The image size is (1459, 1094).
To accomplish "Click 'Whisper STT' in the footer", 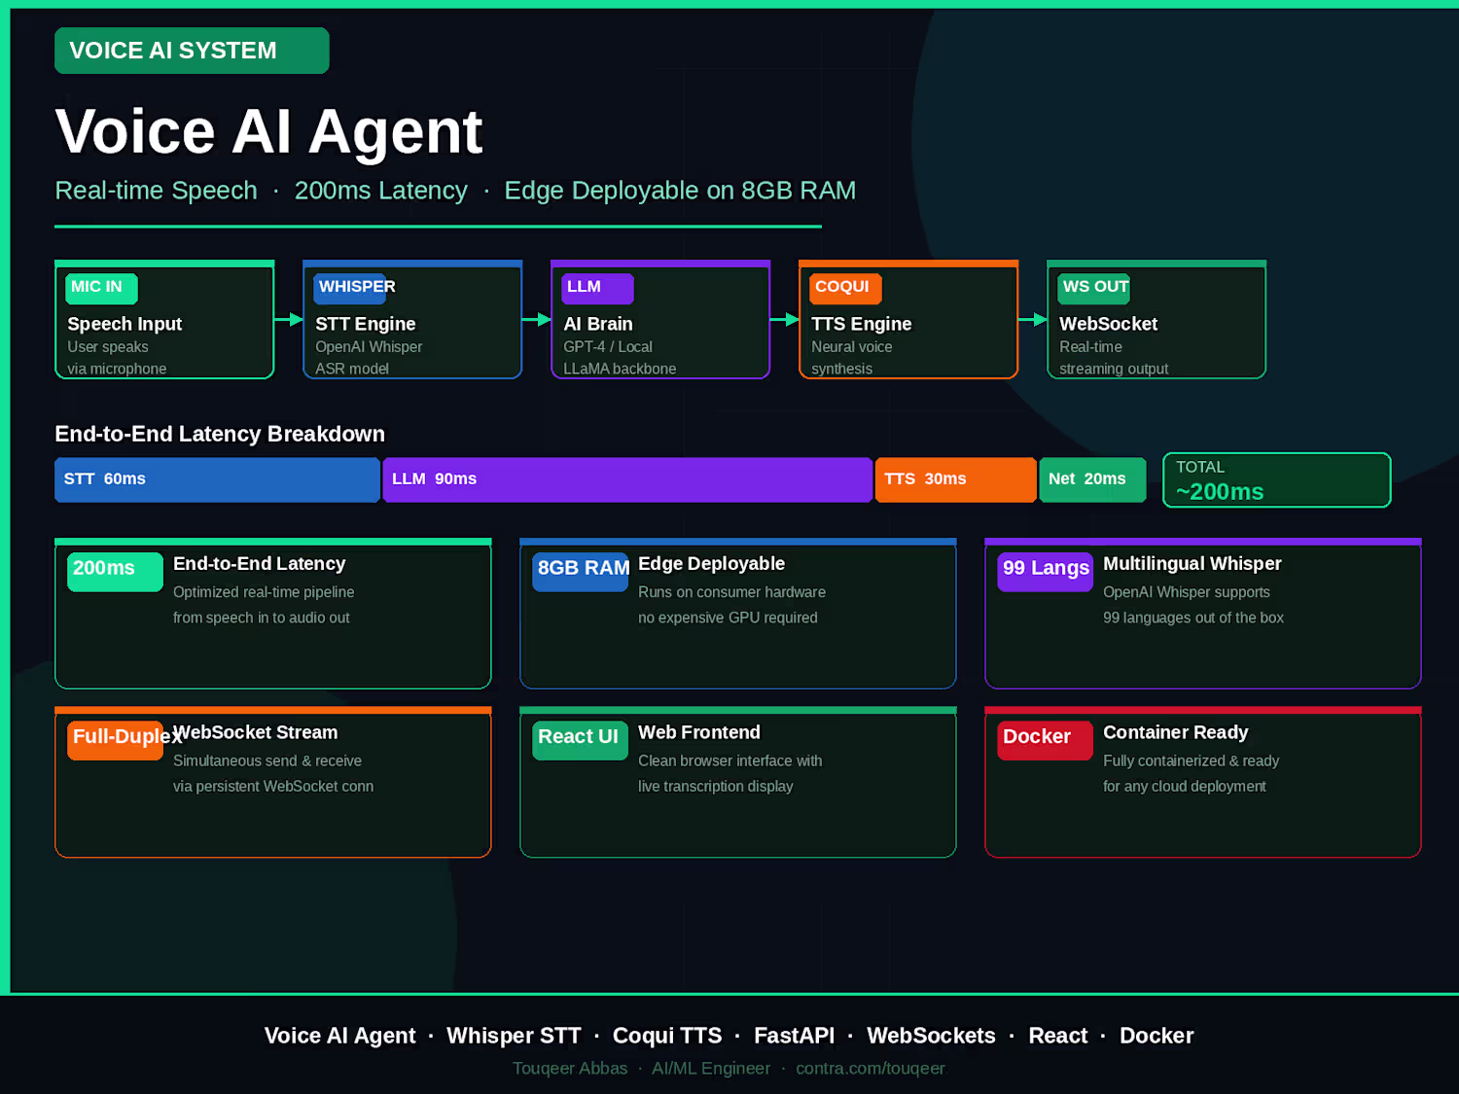I will click(x=514, y=1036).
